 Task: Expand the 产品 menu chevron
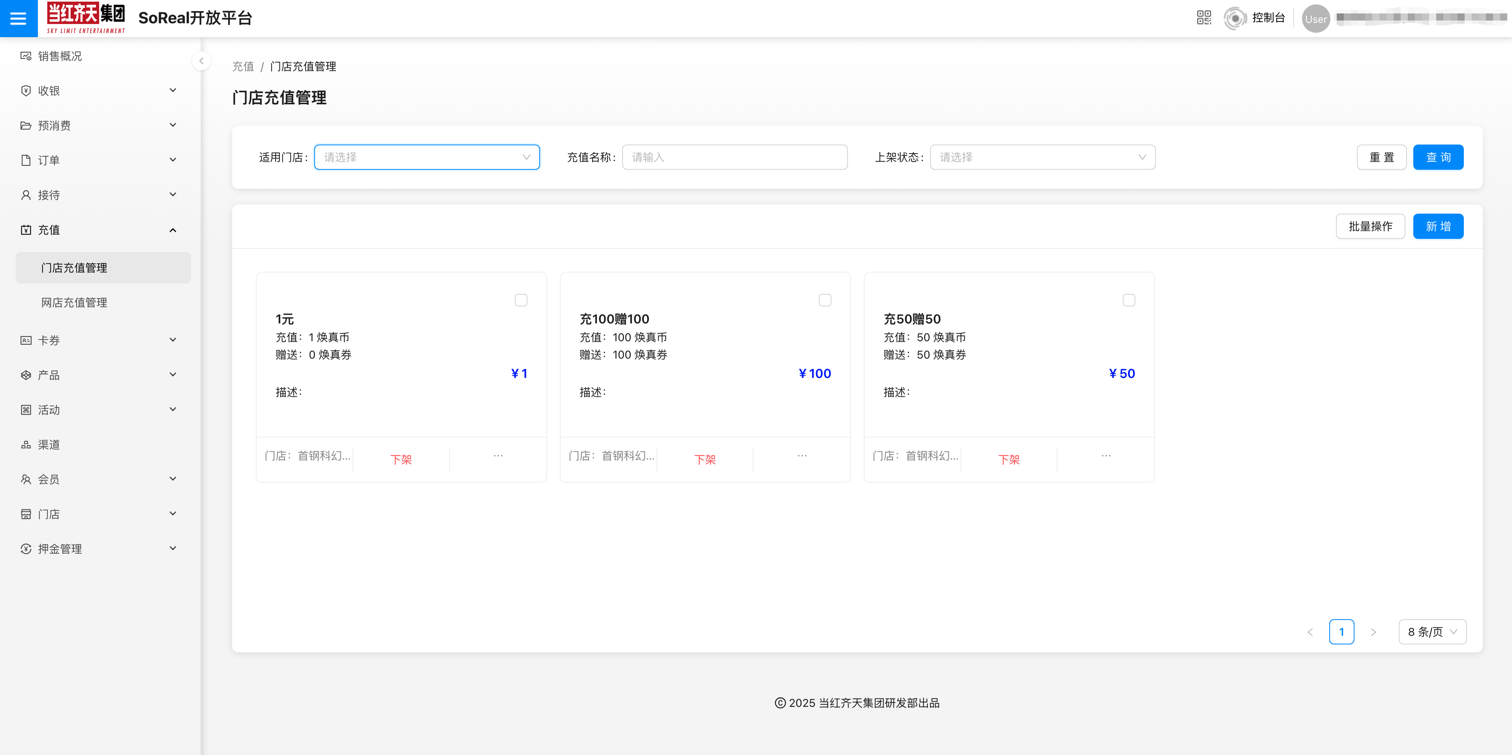point(173,375)
